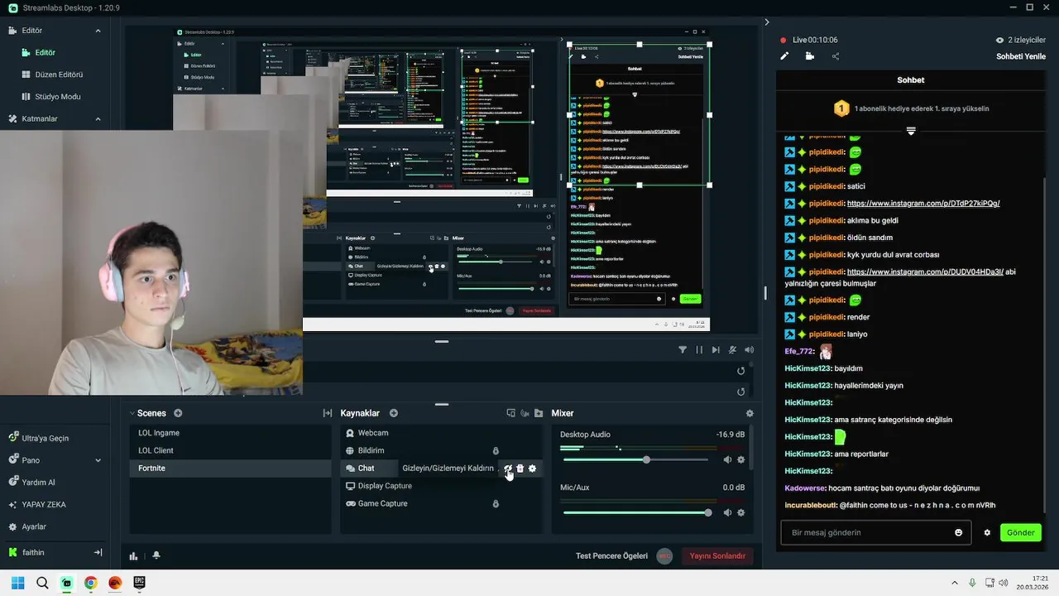Delete the Chat source with trash icon
The height and width of the screenshot is (596, 1059).
pos(520,469)
